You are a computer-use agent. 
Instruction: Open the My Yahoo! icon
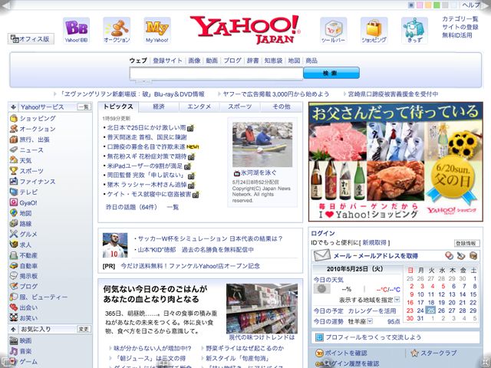157,31
